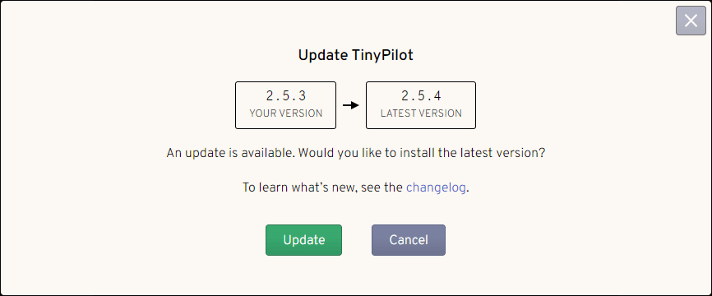Click the word Update in the dialog heading

(x=323, y=55)
